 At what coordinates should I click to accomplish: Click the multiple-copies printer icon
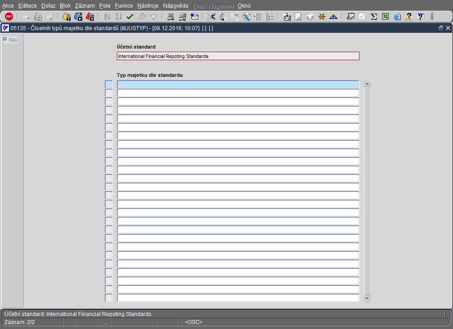click(182, 17)
